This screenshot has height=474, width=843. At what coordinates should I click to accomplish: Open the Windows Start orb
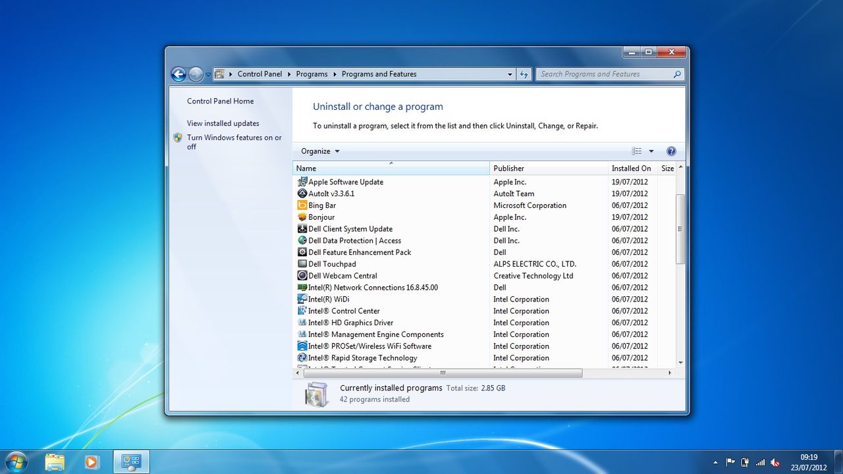(15, 461)
